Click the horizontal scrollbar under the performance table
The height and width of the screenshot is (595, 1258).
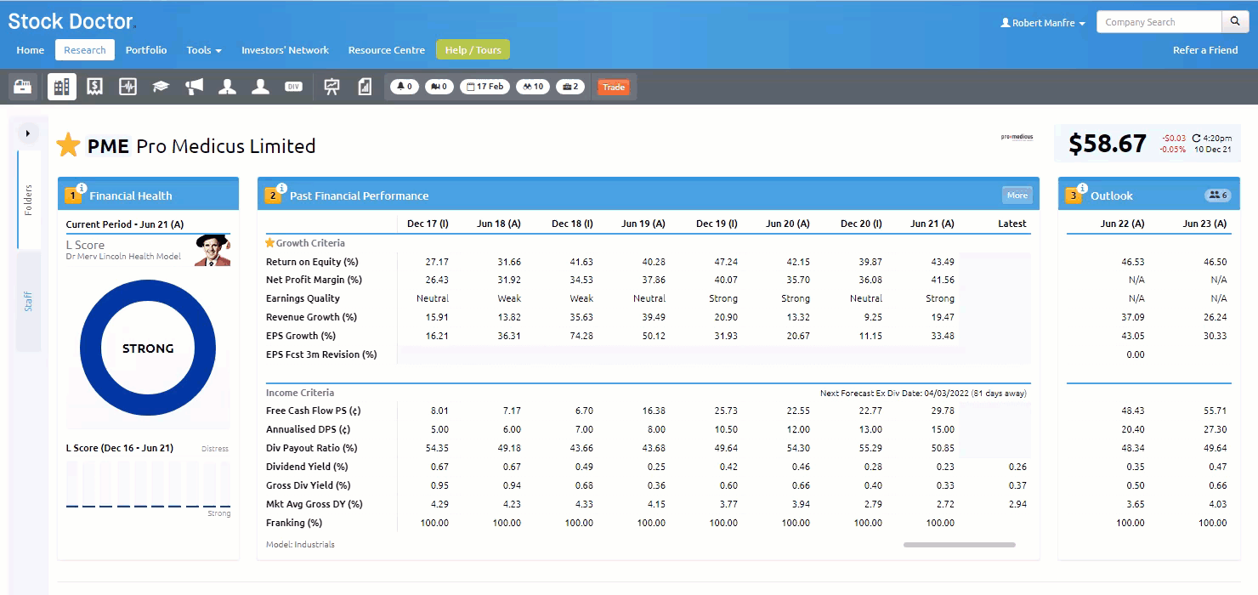[960, 545]
